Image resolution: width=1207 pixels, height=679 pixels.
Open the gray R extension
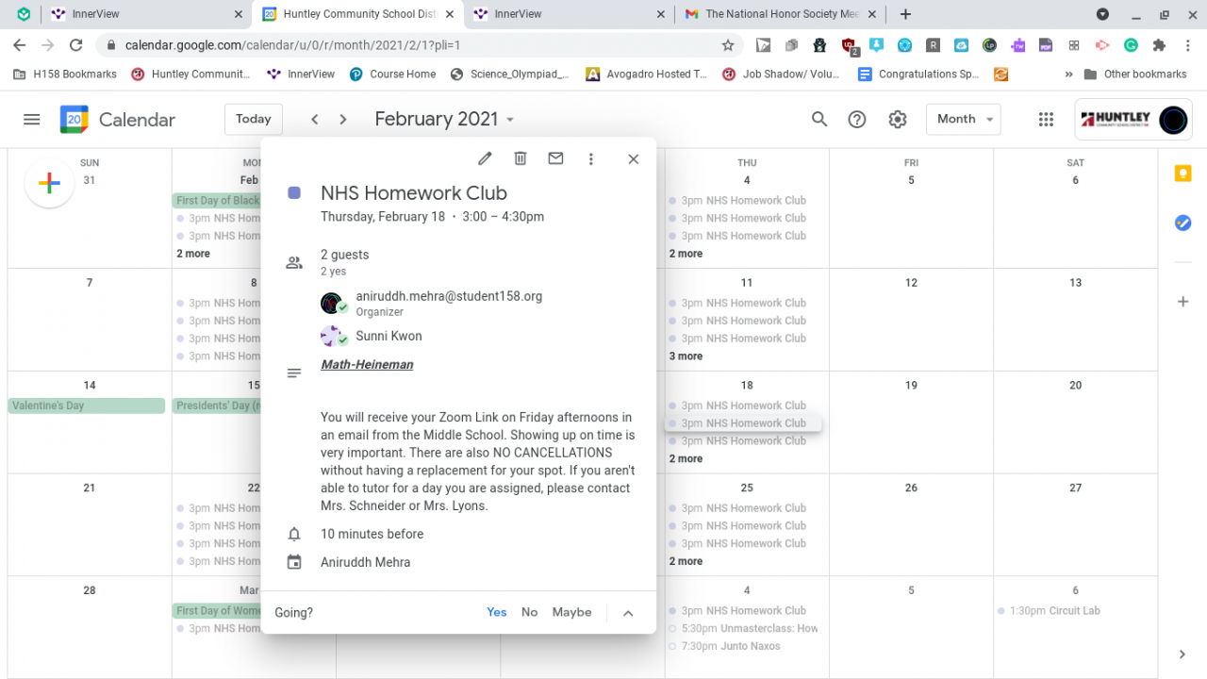[x=933, y=45]
